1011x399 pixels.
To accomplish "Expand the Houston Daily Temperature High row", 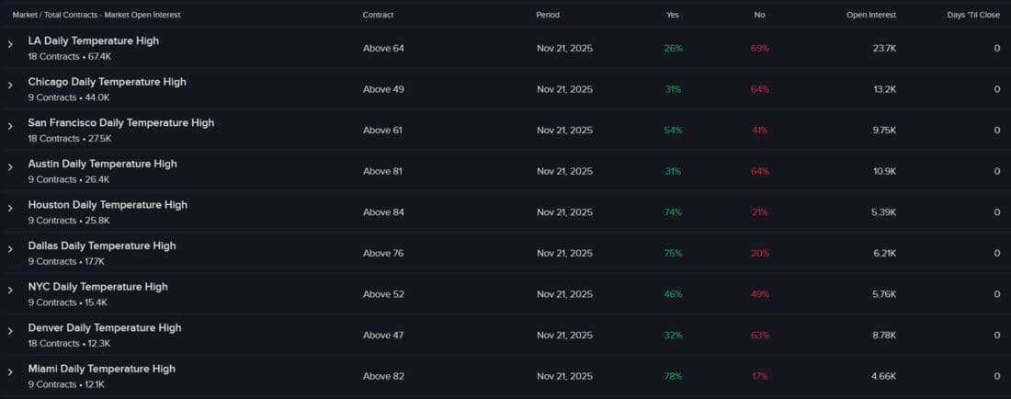I will tap(10, 208).
